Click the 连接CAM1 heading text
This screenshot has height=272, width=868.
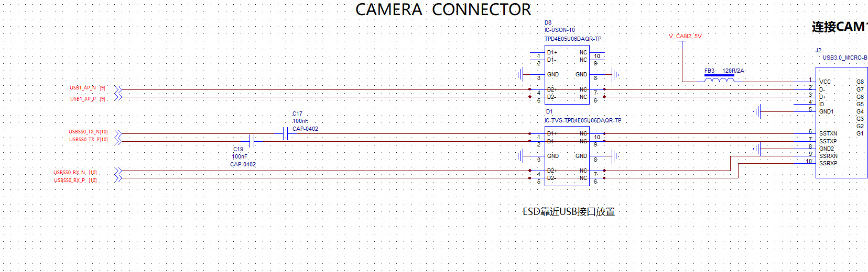pos(840,27)
